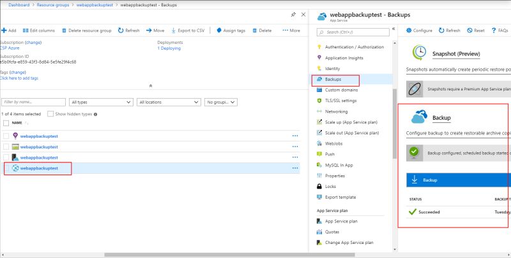Click Delete resource group trash icon
Viewport: 511px width, 258px height.
coord(65,31)
